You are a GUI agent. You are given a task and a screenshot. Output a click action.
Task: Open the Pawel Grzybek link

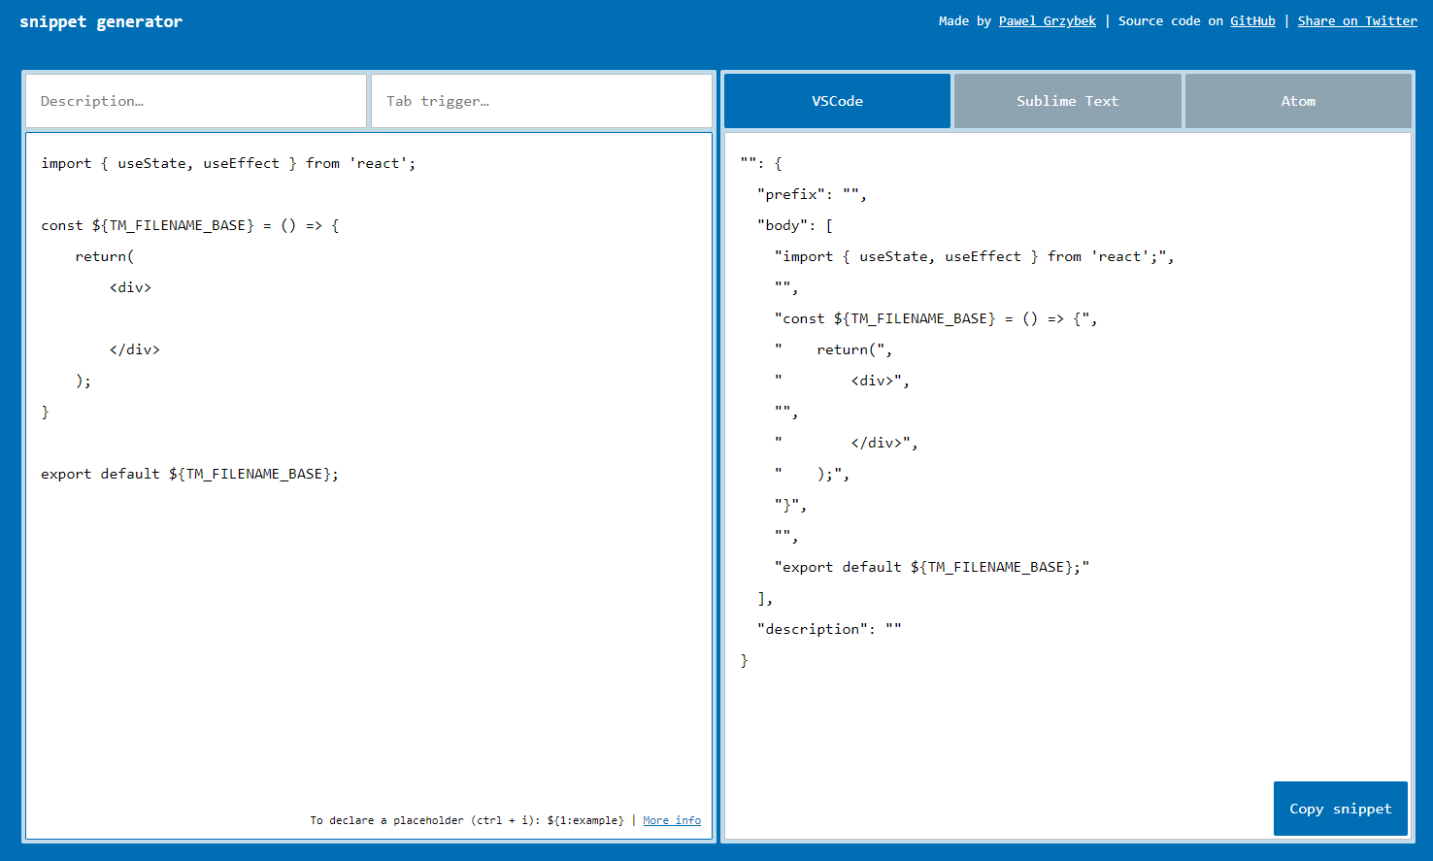tap(1048, 20)
